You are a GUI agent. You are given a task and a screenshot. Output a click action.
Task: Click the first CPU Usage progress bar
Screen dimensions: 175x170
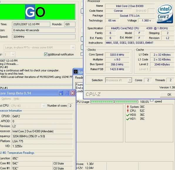[102, 102]
